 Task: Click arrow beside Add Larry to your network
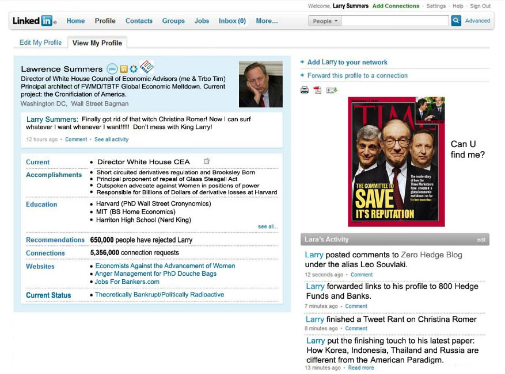[x=302, y=62]
